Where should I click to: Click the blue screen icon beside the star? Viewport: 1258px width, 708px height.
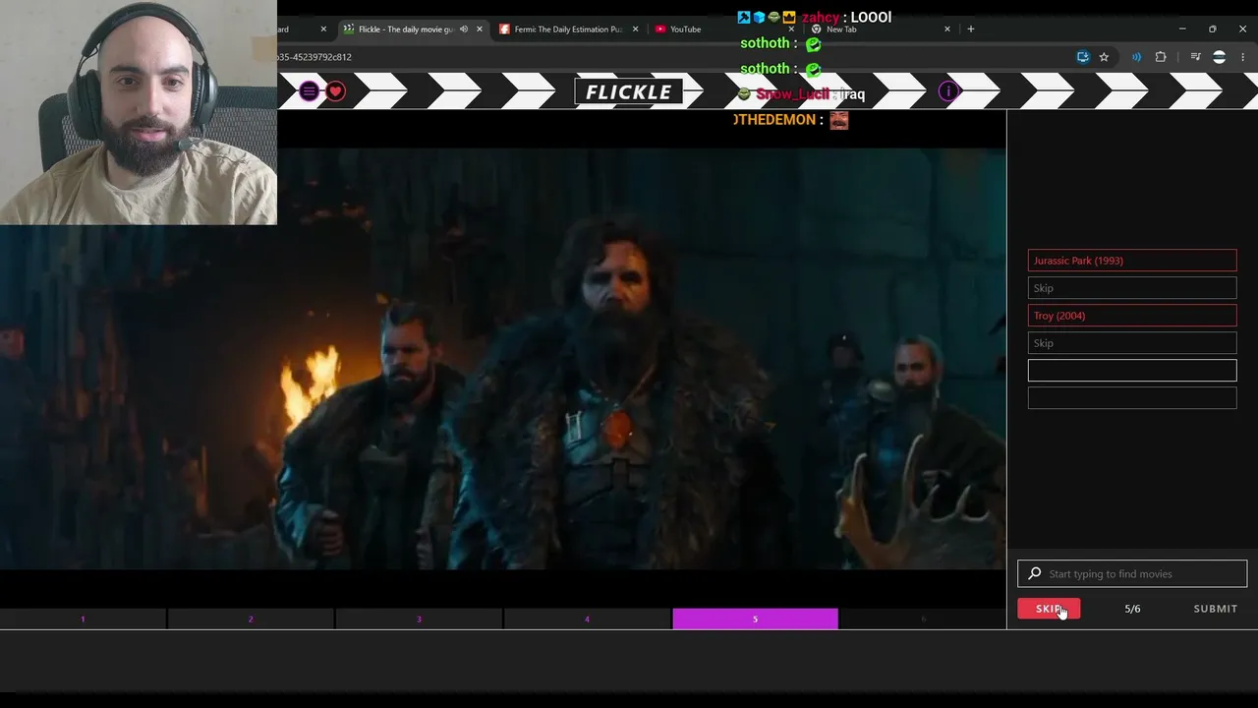[1083, 57]
